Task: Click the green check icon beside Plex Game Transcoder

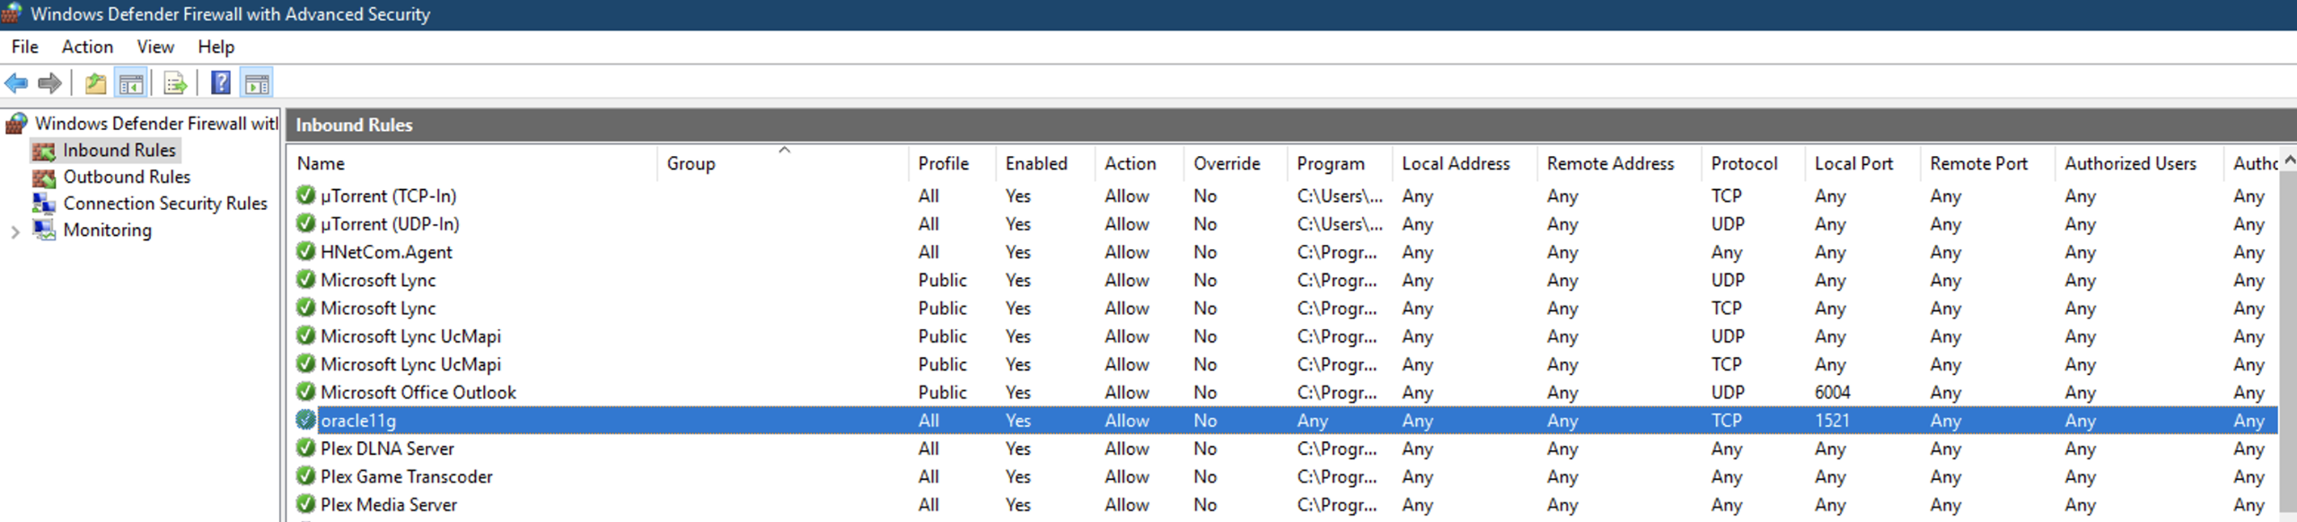Action: pyautogui.click(x=306, y=475)
